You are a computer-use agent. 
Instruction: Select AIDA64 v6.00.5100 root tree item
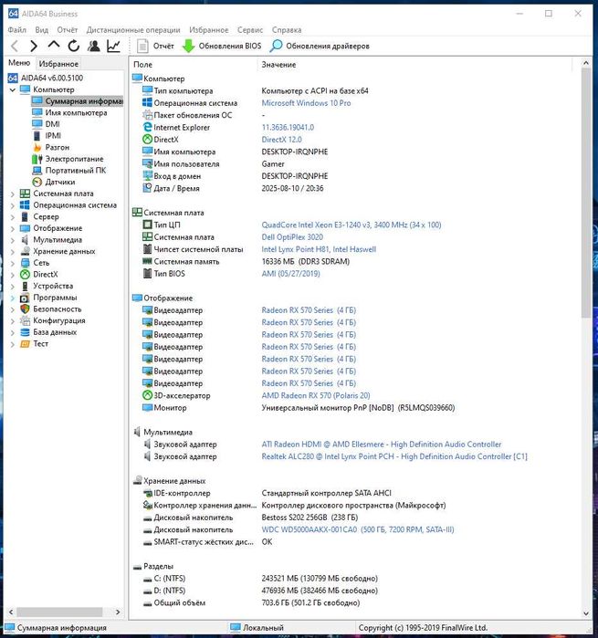tap(46, 78)
